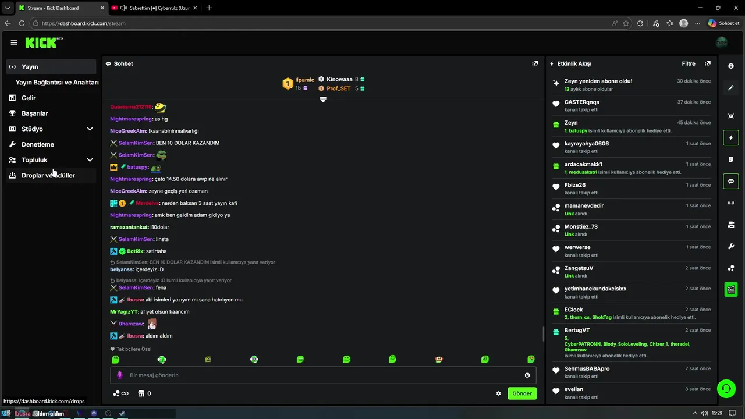Viewport: 745px width, 419px height.
Task: Open a new browser tab
Action: 209,8
